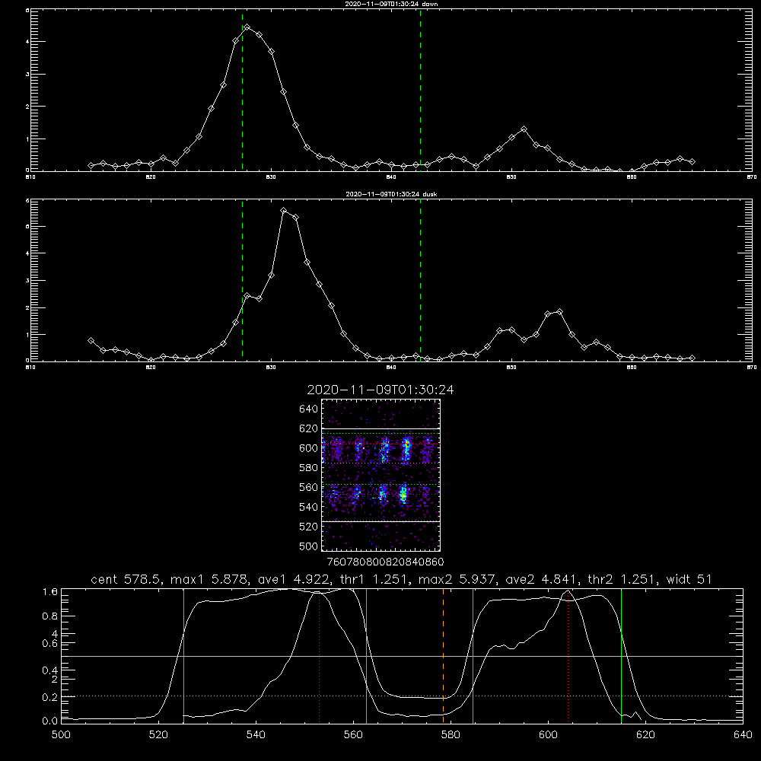Click the 'thr1 1.251' value in stats line

(x=374, y=579)
